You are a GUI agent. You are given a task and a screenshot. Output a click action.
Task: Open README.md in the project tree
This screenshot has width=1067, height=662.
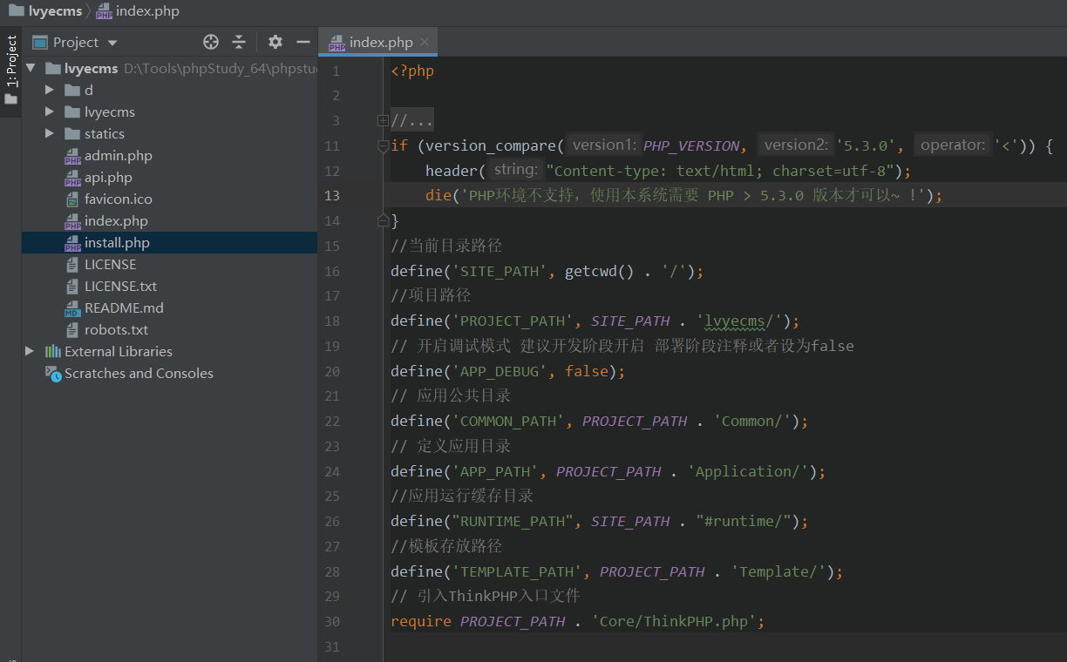[123, 307]
